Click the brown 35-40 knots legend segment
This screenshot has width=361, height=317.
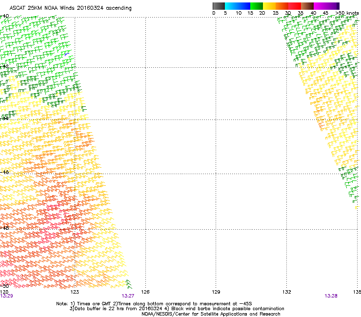click(x=307, y=6)
